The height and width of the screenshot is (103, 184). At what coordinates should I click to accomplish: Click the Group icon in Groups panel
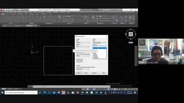pos(113,17)
